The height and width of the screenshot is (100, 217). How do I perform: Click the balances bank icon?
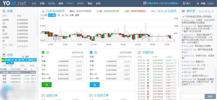click(x=4, y=11)
